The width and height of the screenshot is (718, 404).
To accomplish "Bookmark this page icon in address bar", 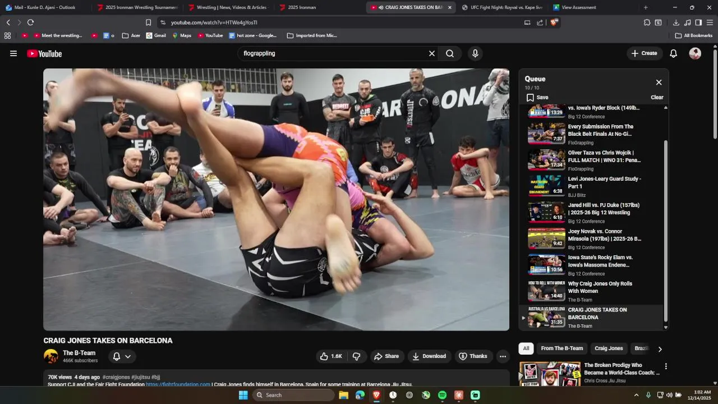I will point(148,22).
